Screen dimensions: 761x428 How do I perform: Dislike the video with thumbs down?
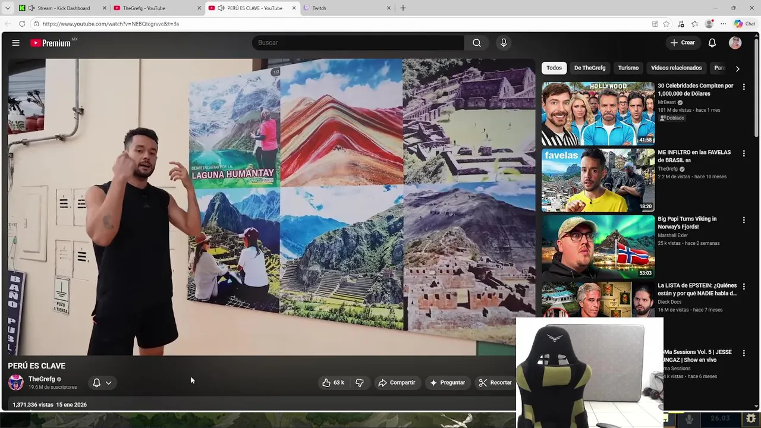360,383
